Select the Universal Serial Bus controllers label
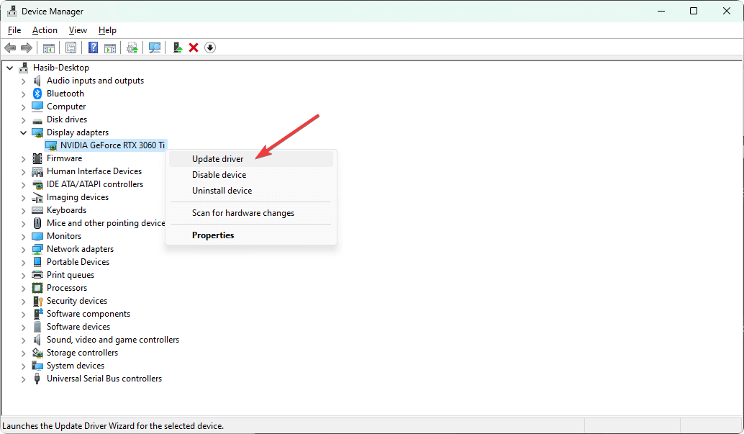Image resolution: width=744 pixels, height=434 pixels. click(x=104, y=379)
